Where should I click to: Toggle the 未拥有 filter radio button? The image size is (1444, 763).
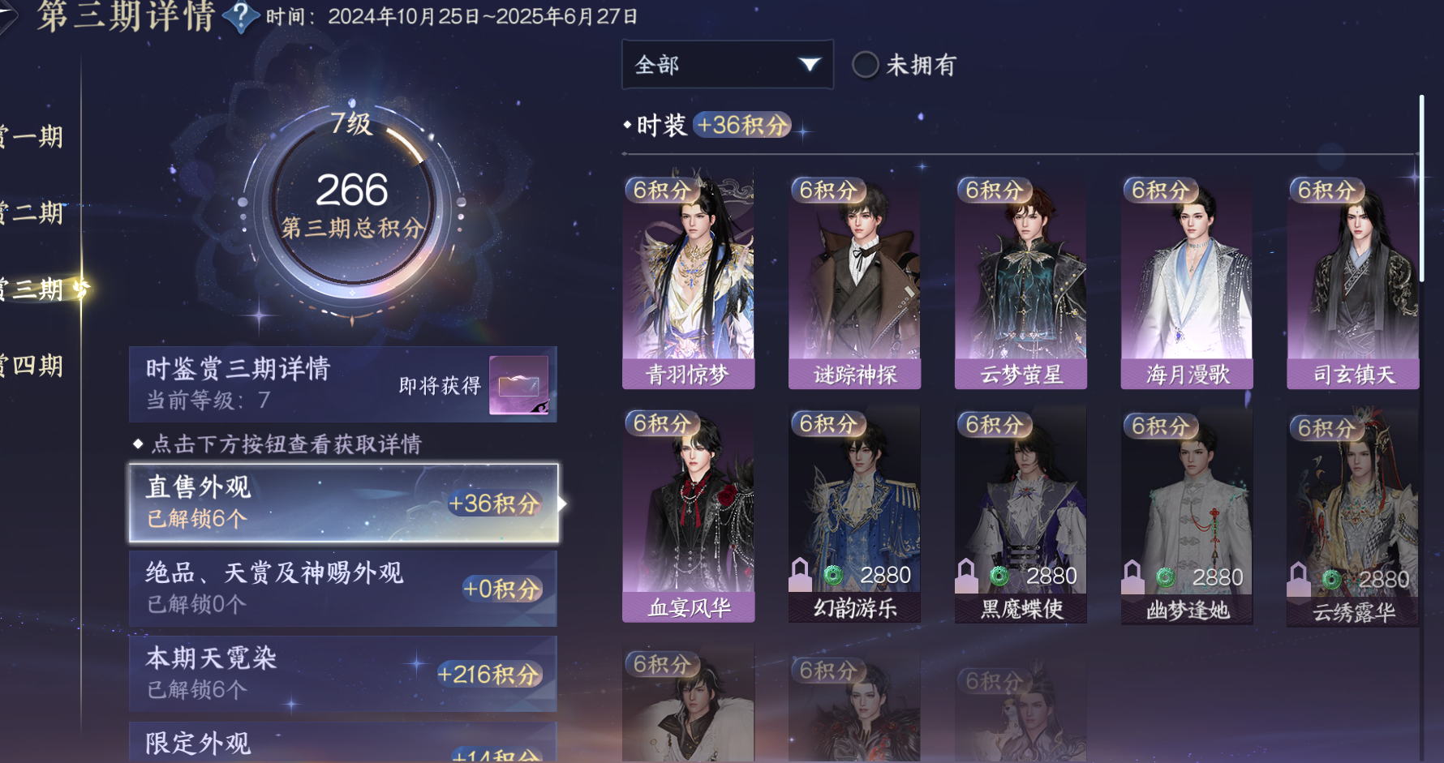click(x=865, y=65)
